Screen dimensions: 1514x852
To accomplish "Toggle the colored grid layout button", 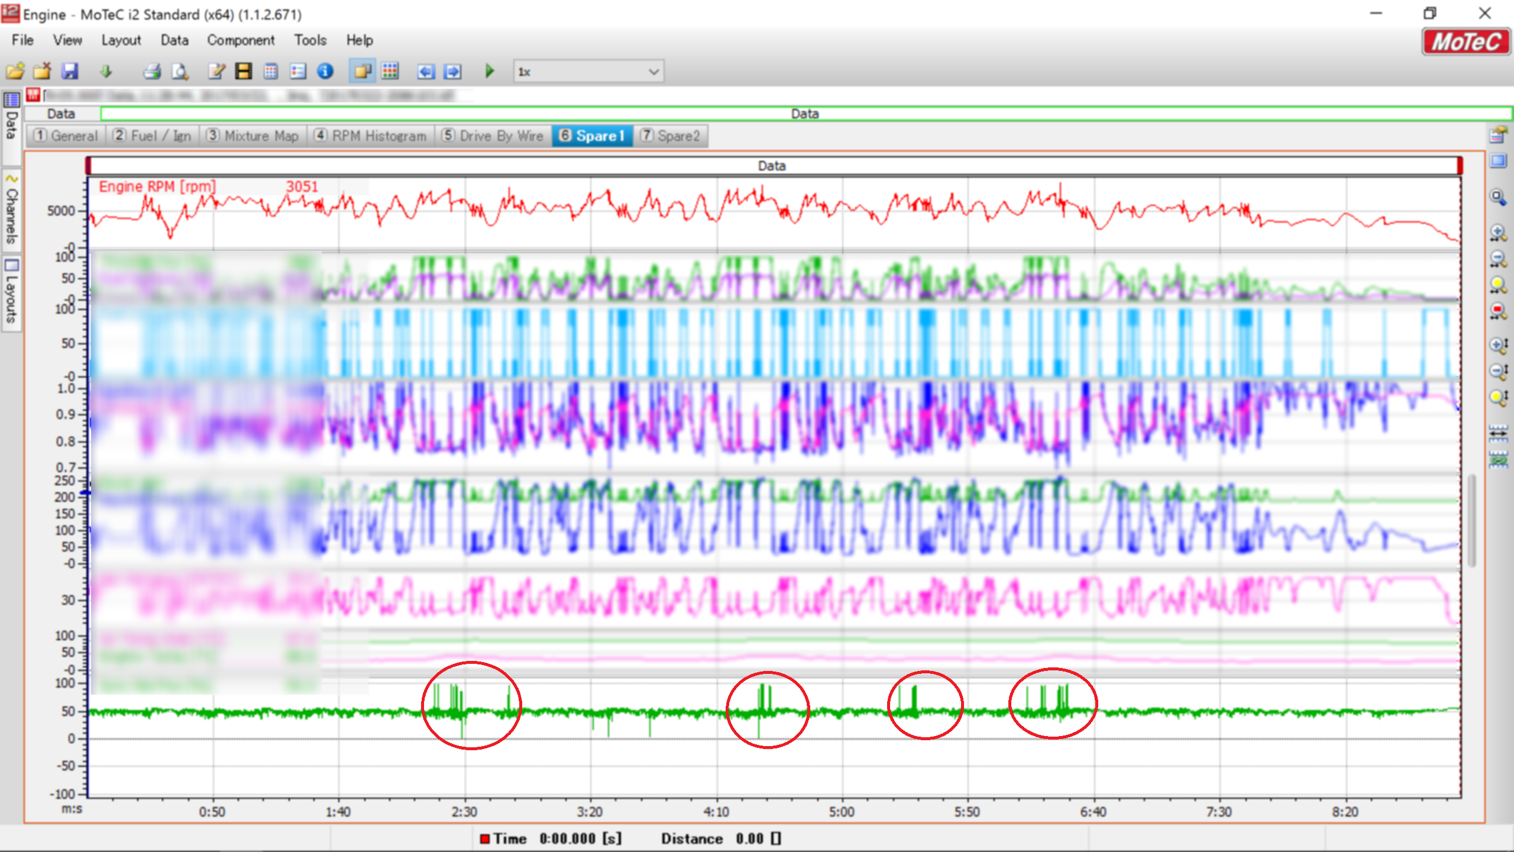I will [390, 72].
